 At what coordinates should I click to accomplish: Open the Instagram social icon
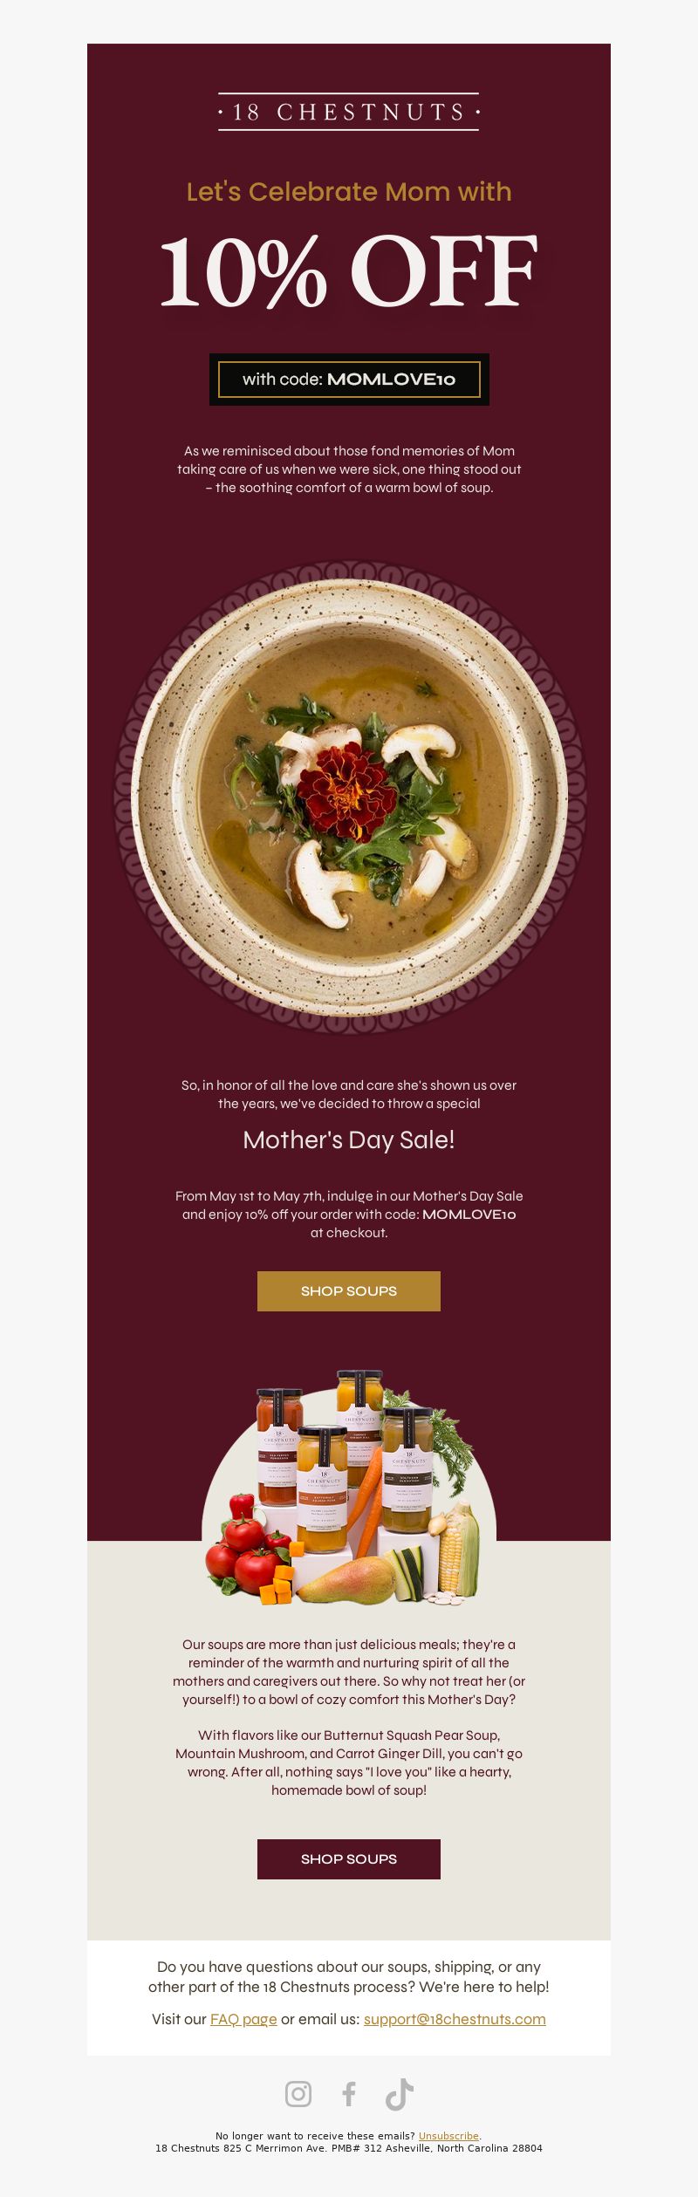point(298,2093)
